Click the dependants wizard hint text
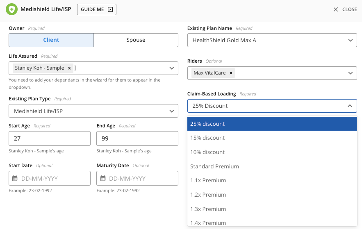Viewport: 362px width, 229px height. (84, 84)
